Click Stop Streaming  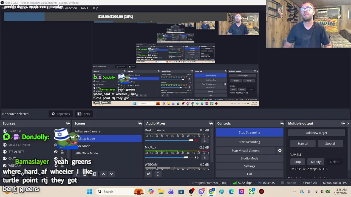click(249, 132)
